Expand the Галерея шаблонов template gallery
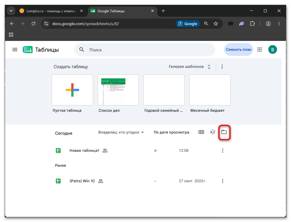Viewport: 291px width, 222px height. point(190,67)
